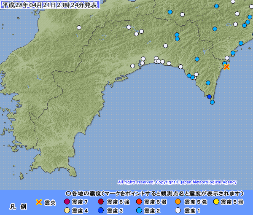The height and width of the screenshot is (215, 253).
Task: Click the dark red 震度6強 legend circle
Action: click(101, 202)
